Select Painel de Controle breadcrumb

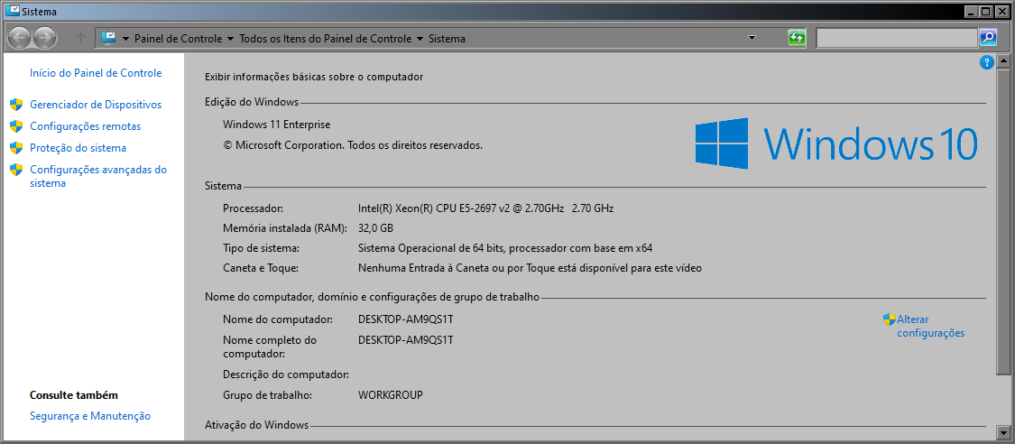(x=178, y=39)
